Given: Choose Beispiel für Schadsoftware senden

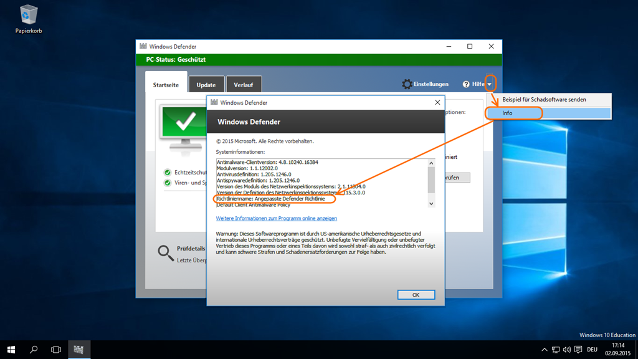Looking at the screenshot, I should [x=544, y=100].
